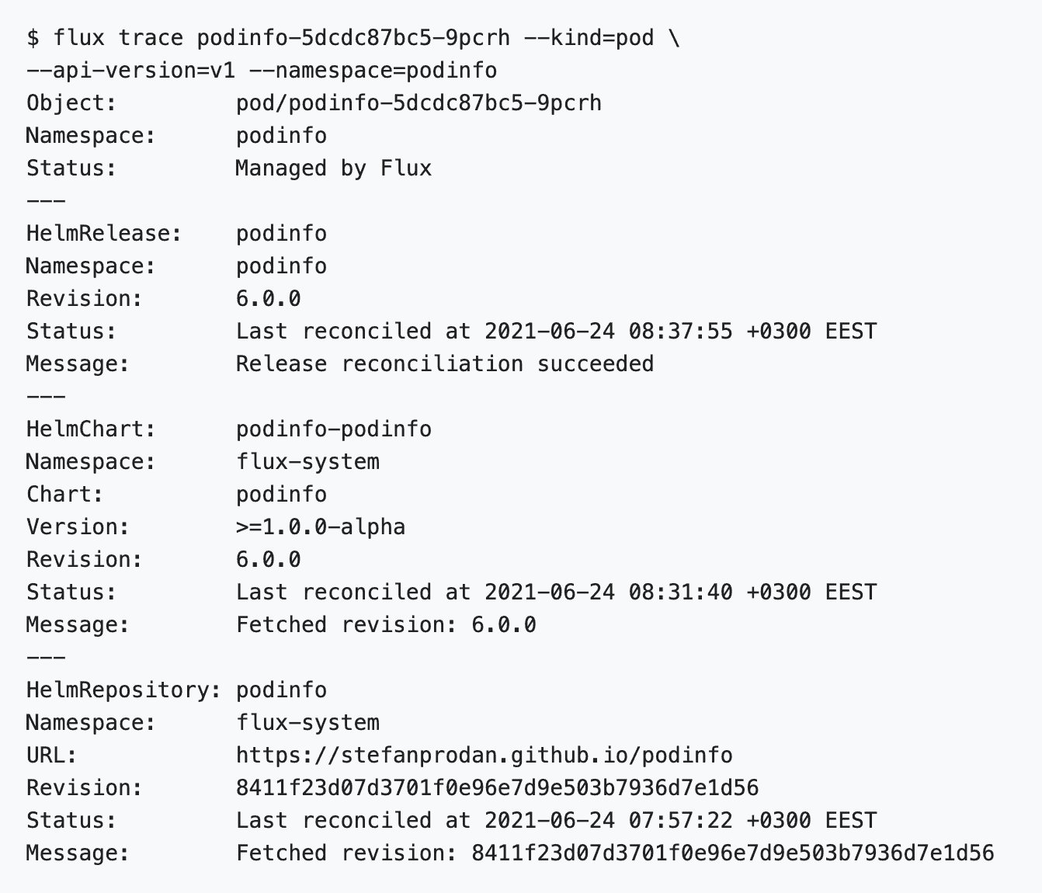This screenshot has height=893, width=1042.
Task: Click the Chart: label
Action: pyautogui.click(x=65, y=495)
